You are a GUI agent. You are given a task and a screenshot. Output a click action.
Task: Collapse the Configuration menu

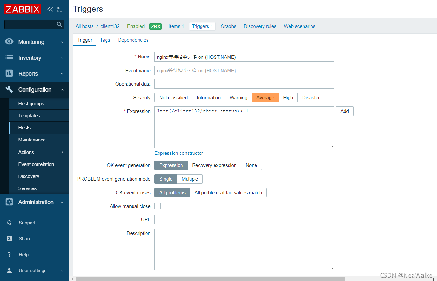click(x=34, y=90)
